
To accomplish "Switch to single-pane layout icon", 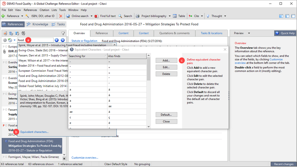I will pyautogui.click(x=293, y=16).
